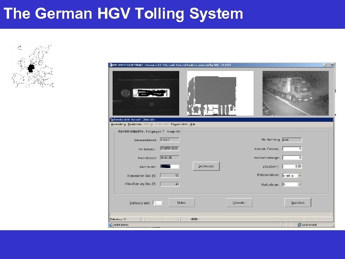Click the Achszahl Anhänger input field
345x259 pixels.
[x=292, y=158]
